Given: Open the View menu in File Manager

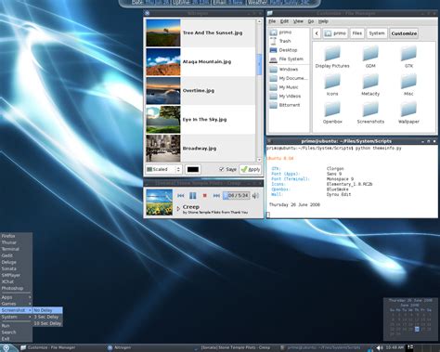Looking at the screenshot, I should coord(298,21).
